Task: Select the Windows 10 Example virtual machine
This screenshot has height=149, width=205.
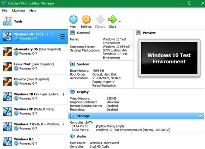Action: pyautogui.click(x=34, y=97)
